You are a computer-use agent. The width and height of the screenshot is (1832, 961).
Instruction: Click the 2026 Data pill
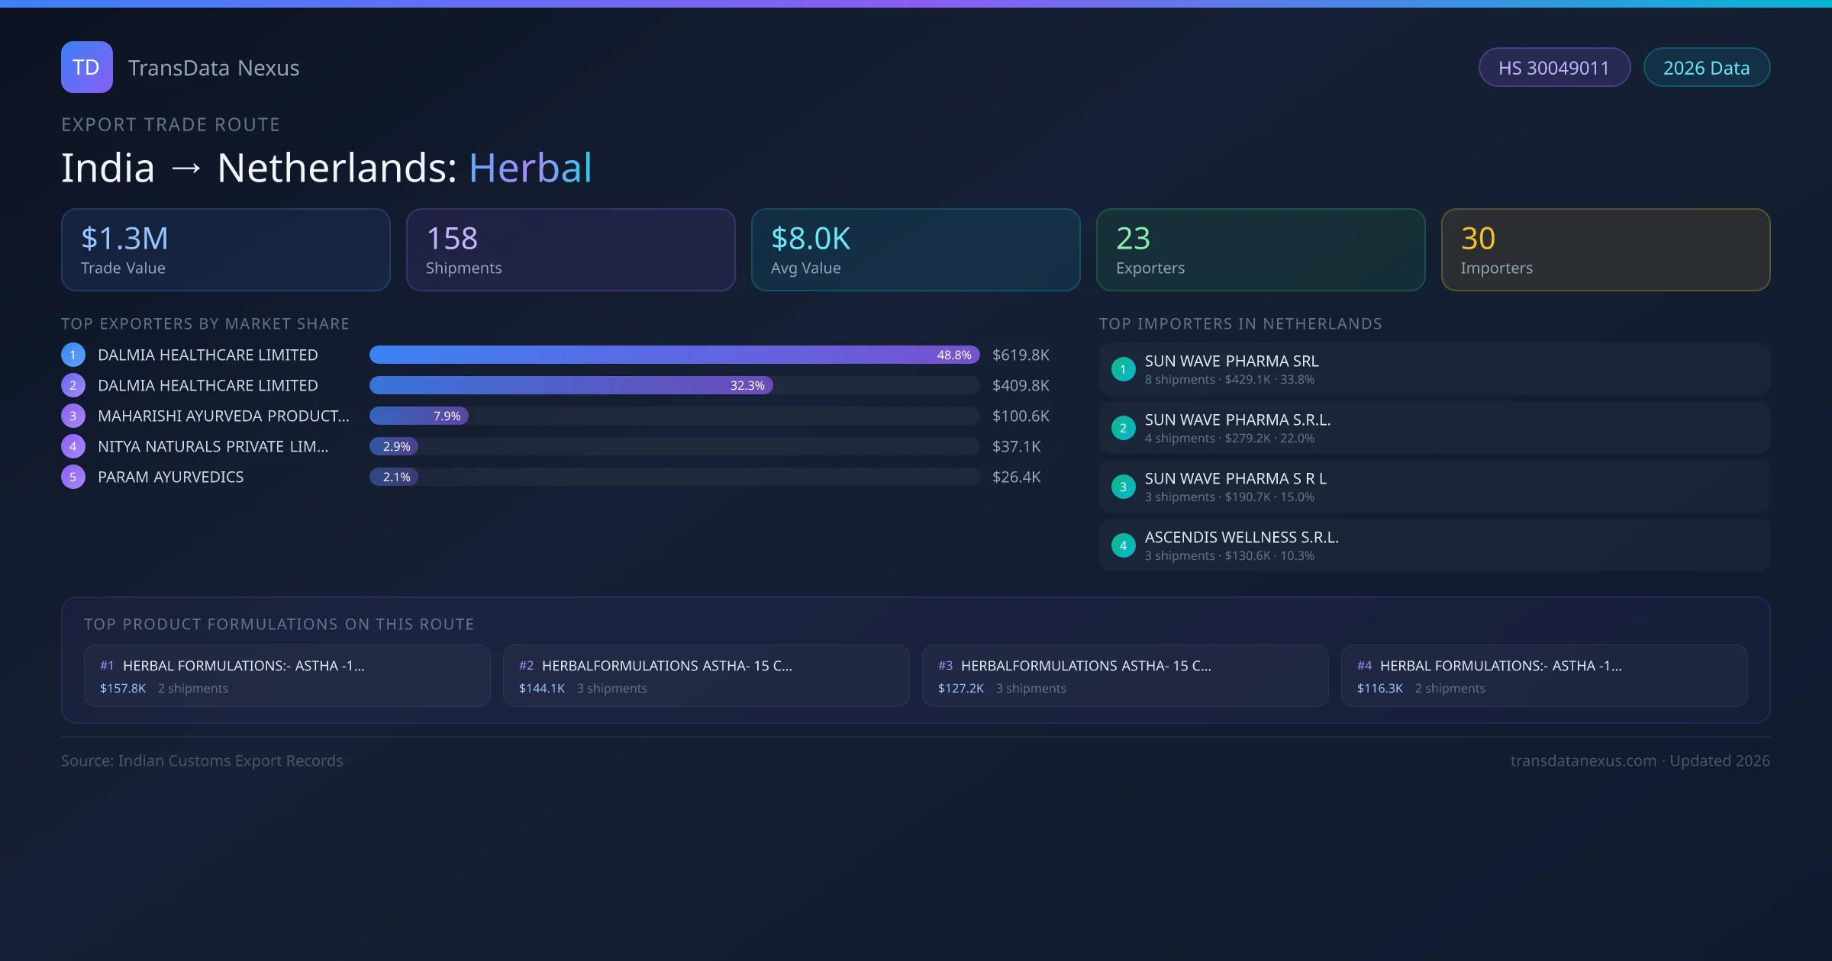coord(1706,68)
